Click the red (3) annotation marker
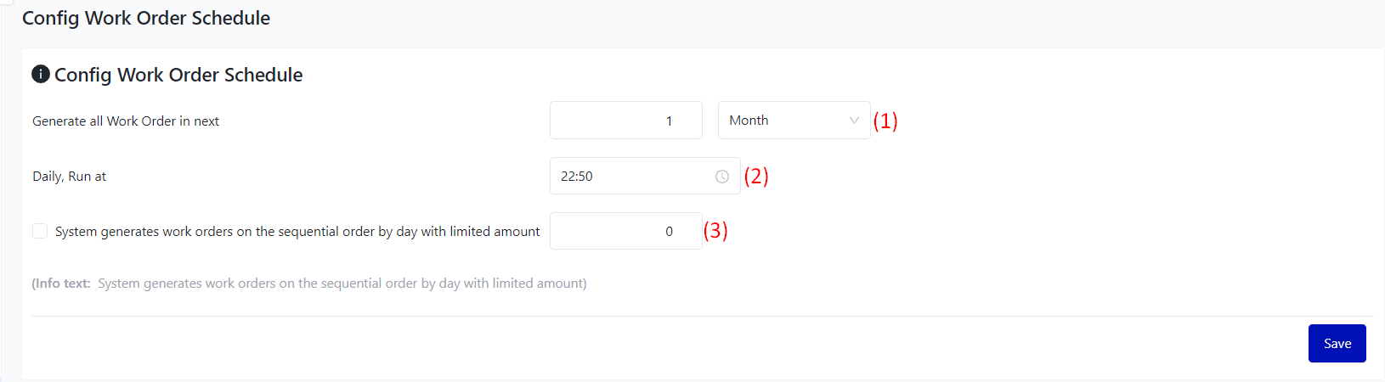Viewport: 1385px width, 382px height. 715,231
